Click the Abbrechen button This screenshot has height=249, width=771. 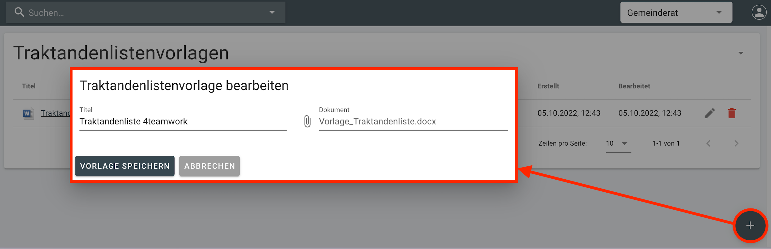coord(209,166)
